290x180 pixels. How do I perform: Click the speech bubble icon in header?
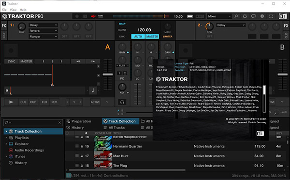(254, 16)
